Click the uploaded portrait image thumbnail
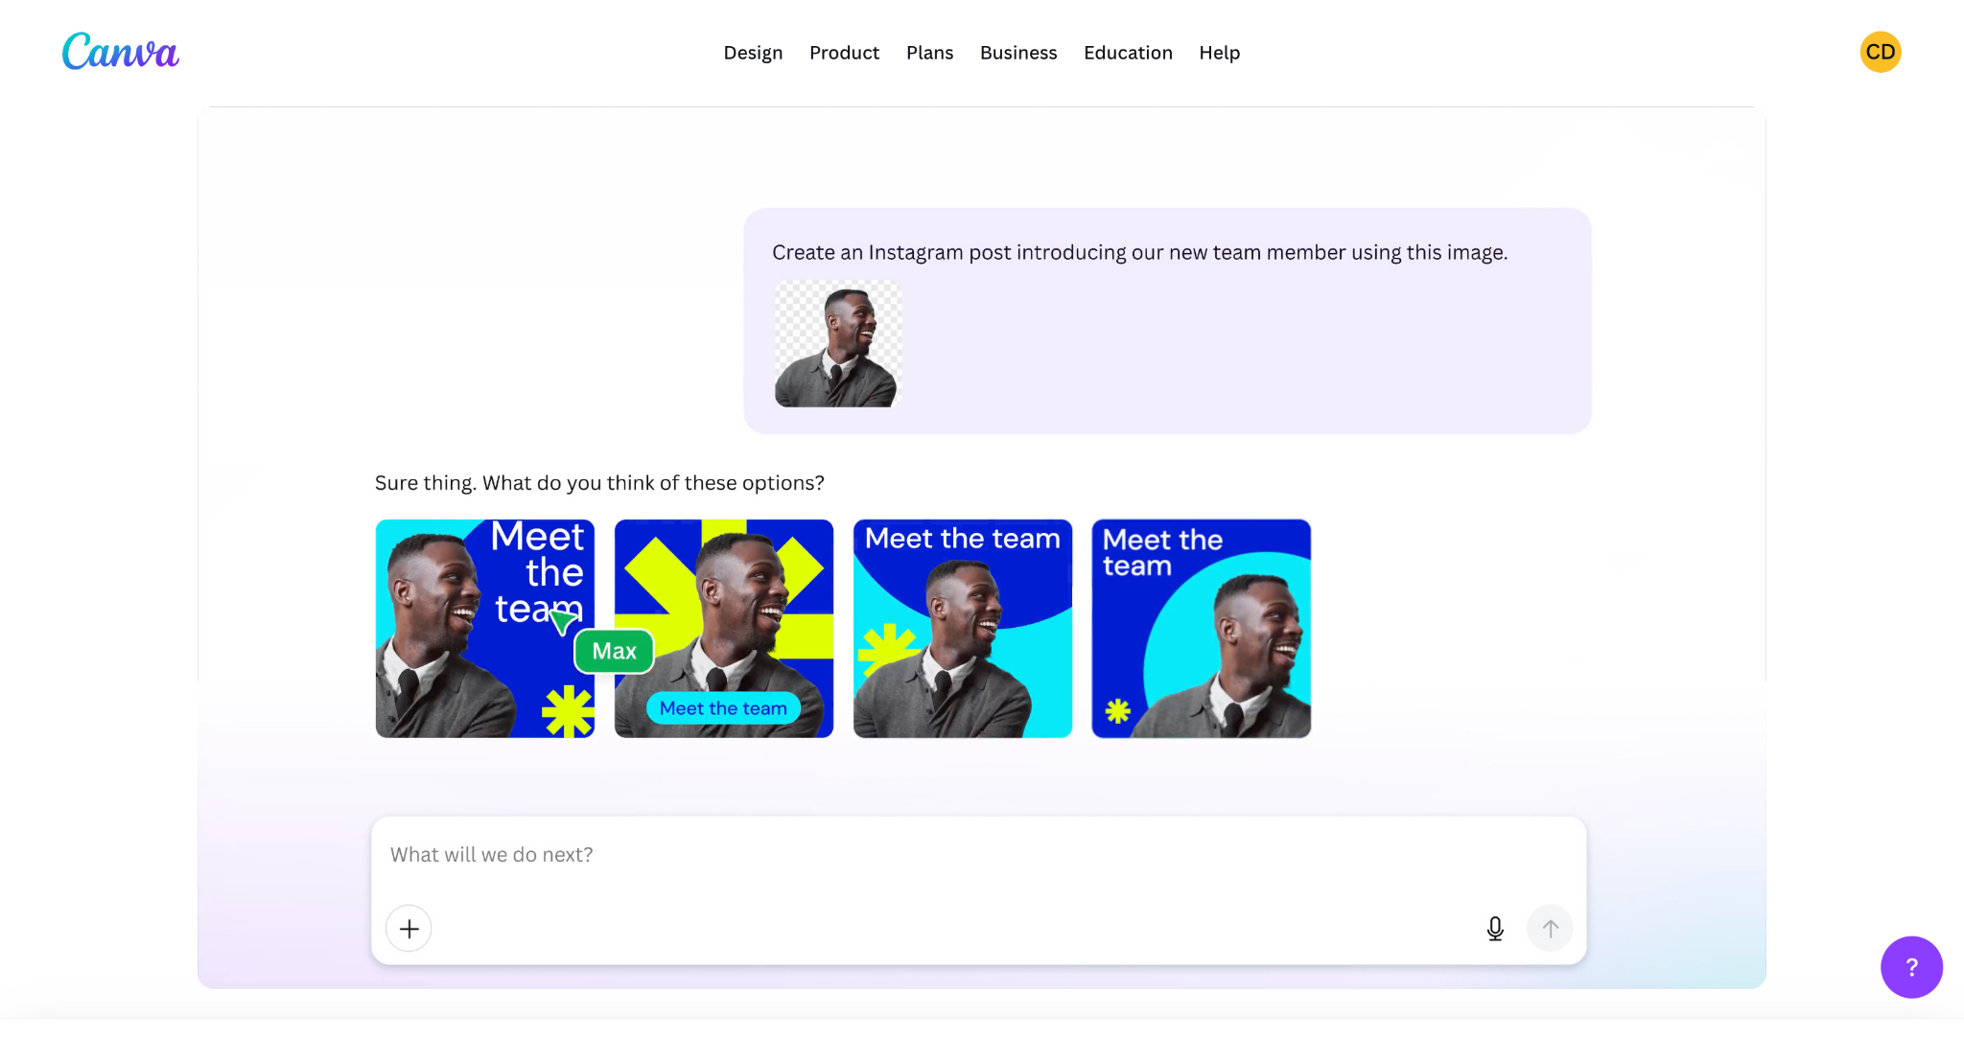 (837, 343)
